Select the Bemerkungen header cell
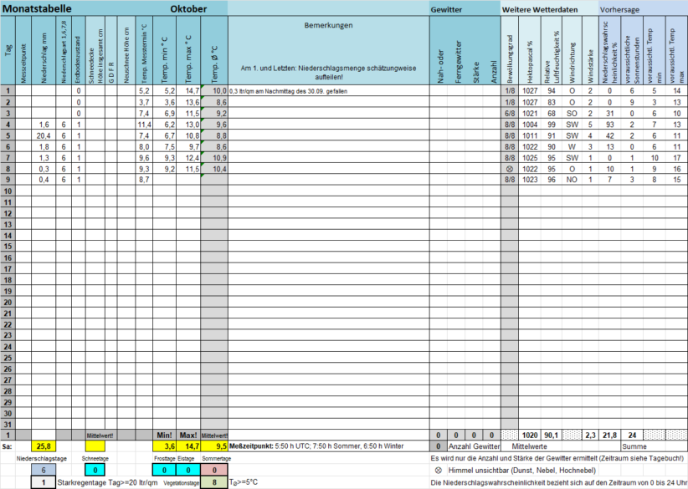688x489 pixels. 328,25
